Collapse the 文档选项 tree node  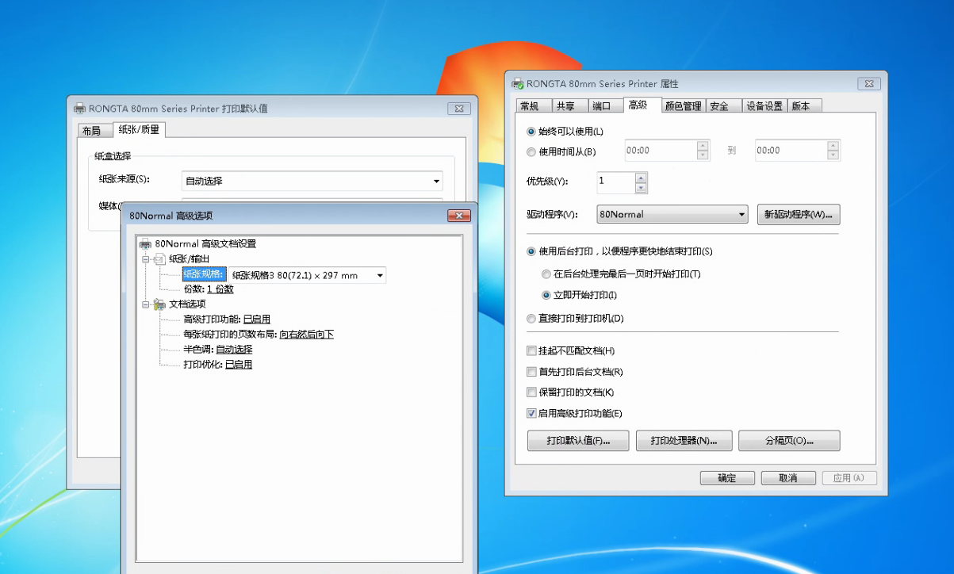(146, 304)
